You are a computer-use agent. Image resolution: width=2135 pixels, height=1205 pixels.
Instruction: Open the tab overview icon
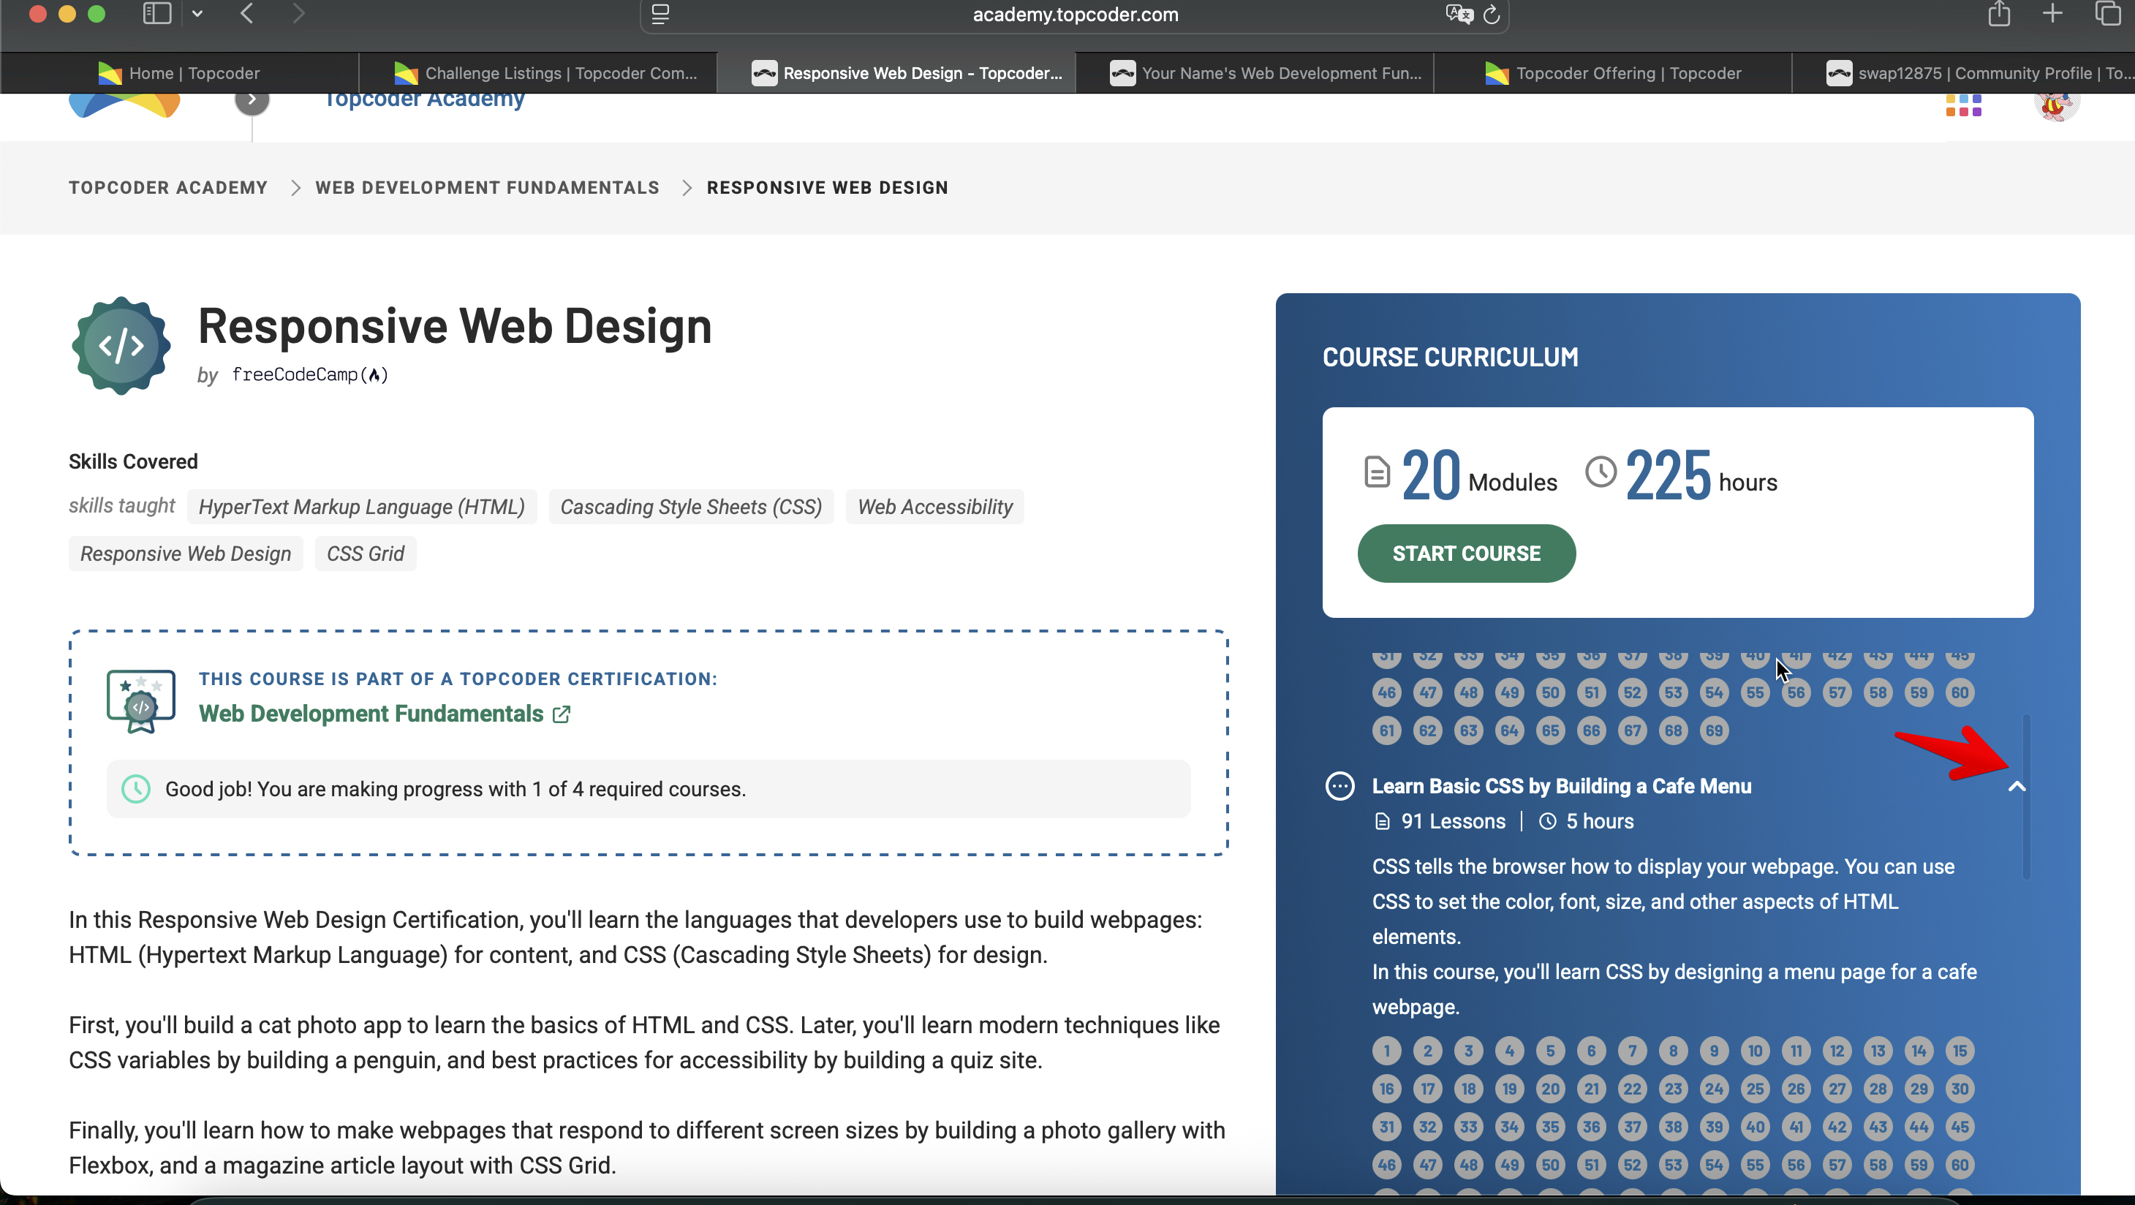coord(2108,14)
